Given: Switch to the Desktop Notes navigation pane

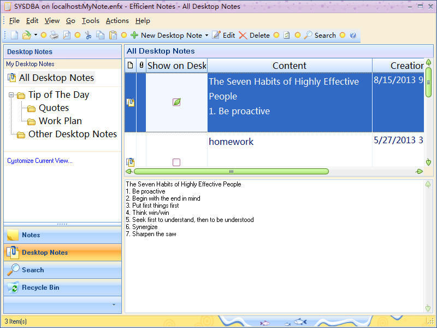Looking at the screenshot, I should 62,253.
